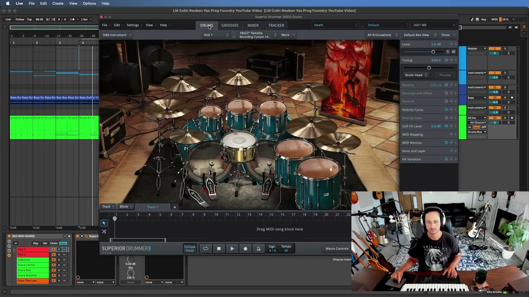Arm the Superior Drummer record button
This screenshot has width=529, height=297.
tap(245, 249)
